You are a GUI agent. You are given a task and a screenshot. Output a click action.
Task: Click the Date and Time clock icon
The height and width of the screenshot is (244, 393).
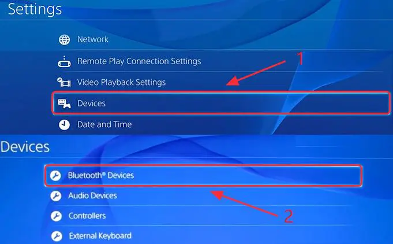tap(64, 124)
